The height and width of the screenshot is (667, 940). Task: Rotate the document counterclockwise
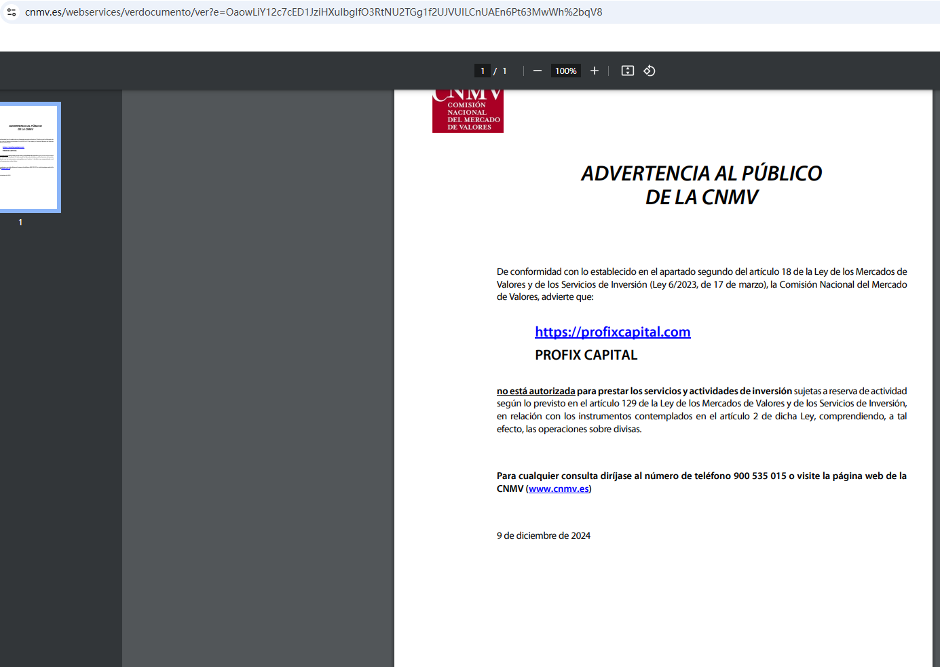[650, 71]
